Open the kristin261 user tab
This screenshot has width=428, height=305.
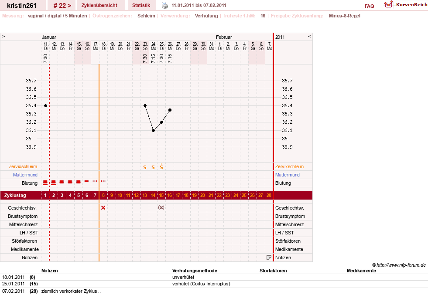(x=21, y=6)
